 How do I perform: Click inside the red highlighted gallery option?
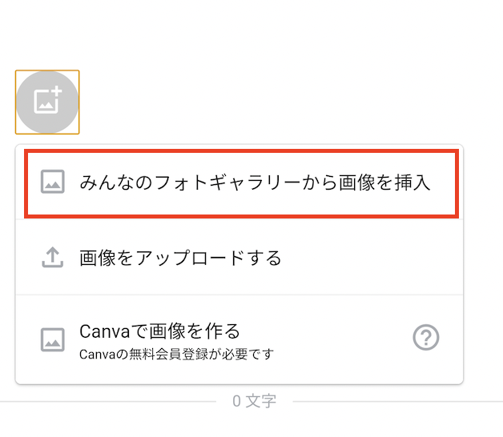click(x=242, y=184)
